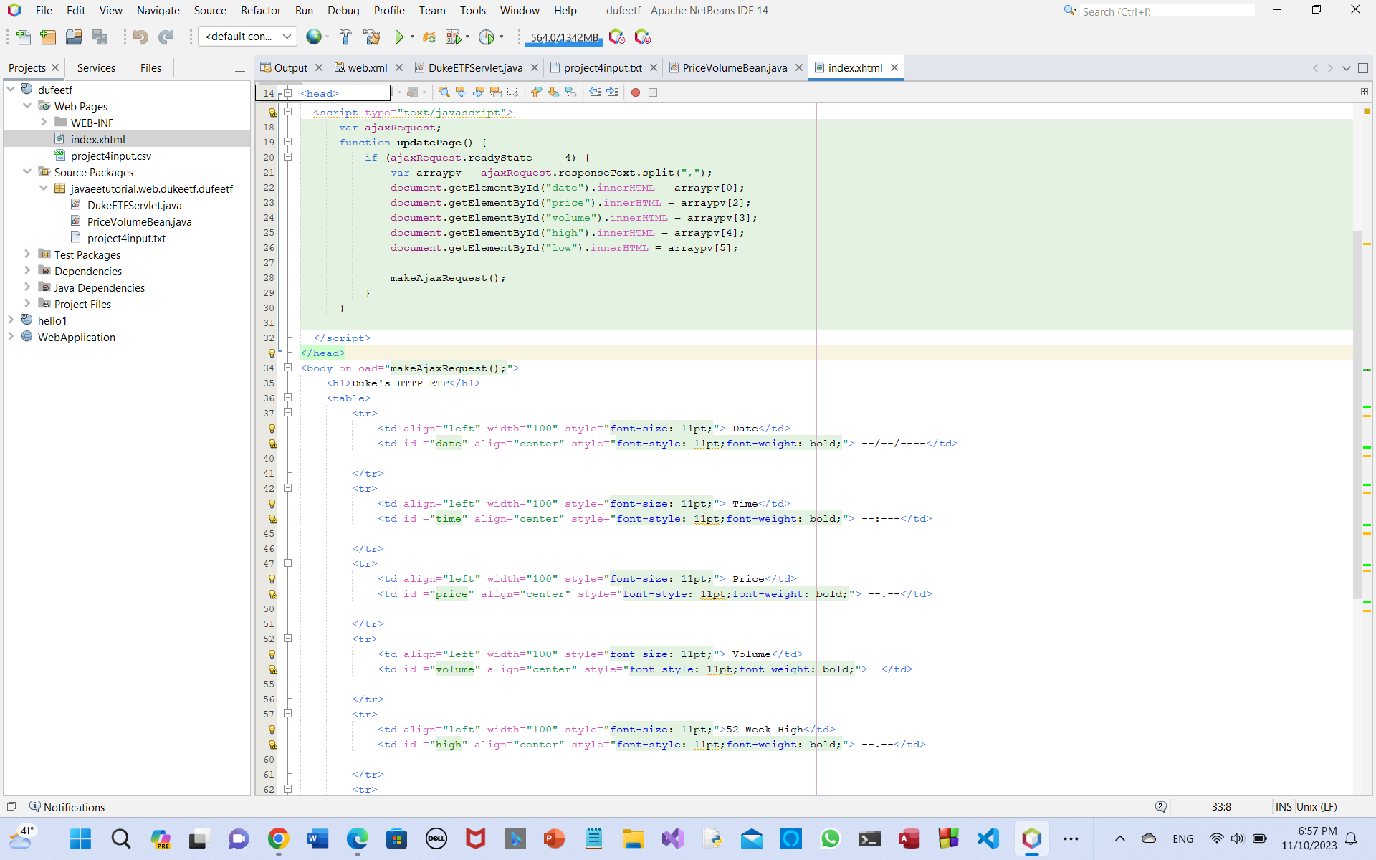1376x860 pixels.
Task: Focus the Search Ctrl+I field
Action: (1168, 11)
